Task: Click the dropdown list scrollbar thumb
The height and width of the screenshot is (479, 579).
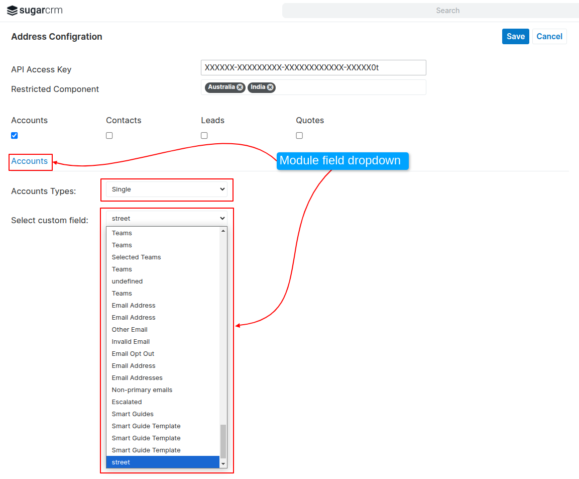Action: pyautogui.click(x=223, y=441)
